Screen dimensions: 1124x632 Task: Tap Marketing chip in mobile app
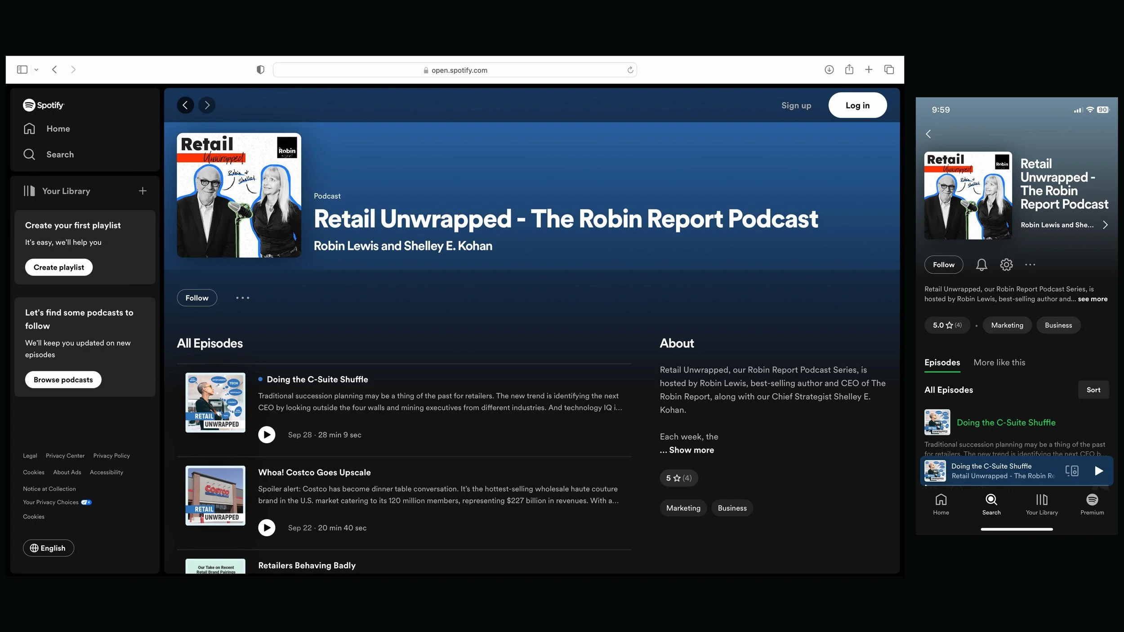point(1007,325)
